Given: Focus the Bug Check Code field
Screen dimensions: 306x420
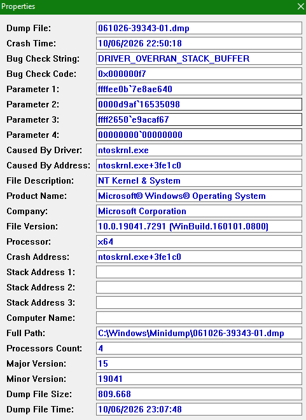Looking at the screenshot, I should pyautogui.click(x=199, y=74).
